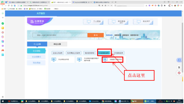Viewport: 184px width, 104px height.
Task: Click the orange 查询 button
Action: coord(95,35)
